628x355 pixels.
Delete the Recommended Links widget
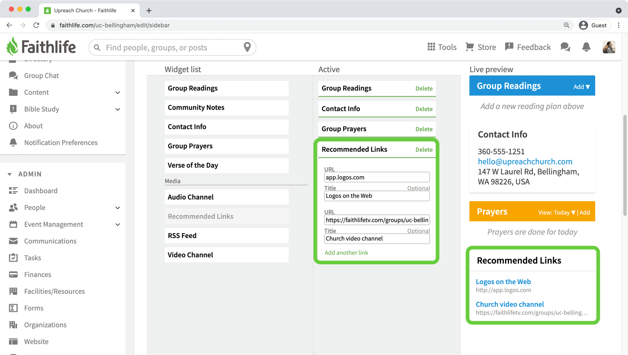(424, 149)
